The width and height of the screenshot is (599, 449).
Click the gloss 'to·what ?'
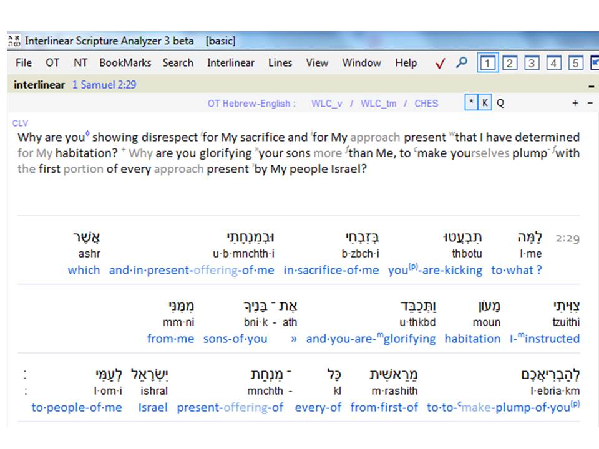[x=517, y=270]
